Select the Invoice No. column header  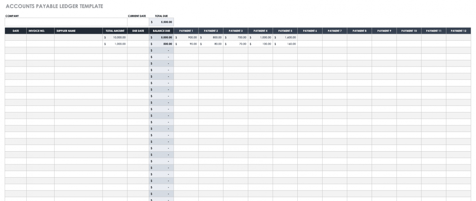point(40,31)
